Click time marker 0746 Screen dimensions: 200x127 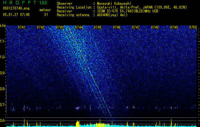pos(117,27)
